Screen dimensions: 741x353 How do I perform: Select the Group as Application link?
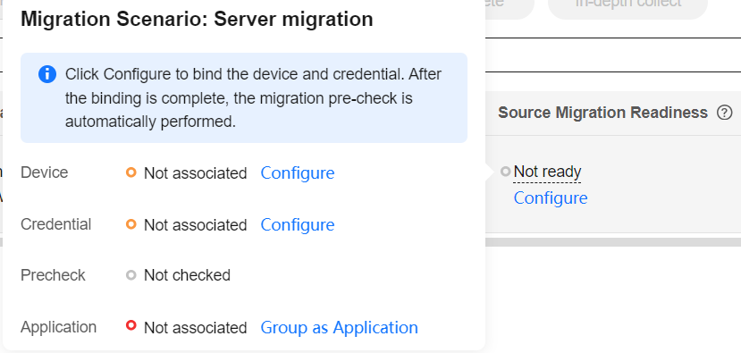[340, 327]
